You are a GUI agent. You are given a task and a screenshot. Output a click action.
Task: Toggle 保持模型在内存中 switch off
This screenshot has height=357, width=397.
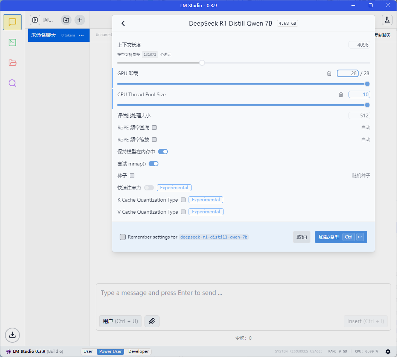pos(163,152)
